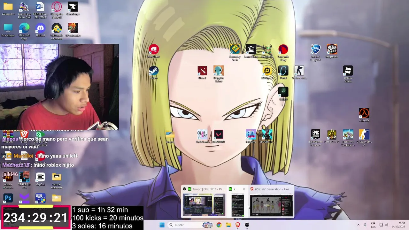Open the ESP LAA language switcher
409x230 pixels.
pos(373,225)
